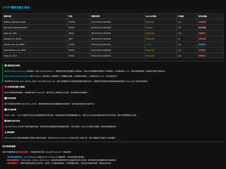
Task: Click the money bag icon in the red section
Action: click(x=5, y=132)
